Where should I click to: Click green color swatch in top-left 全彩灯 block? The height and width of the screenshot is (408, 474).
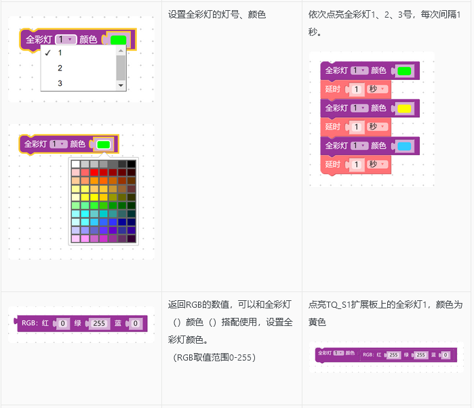click(118, 40)
